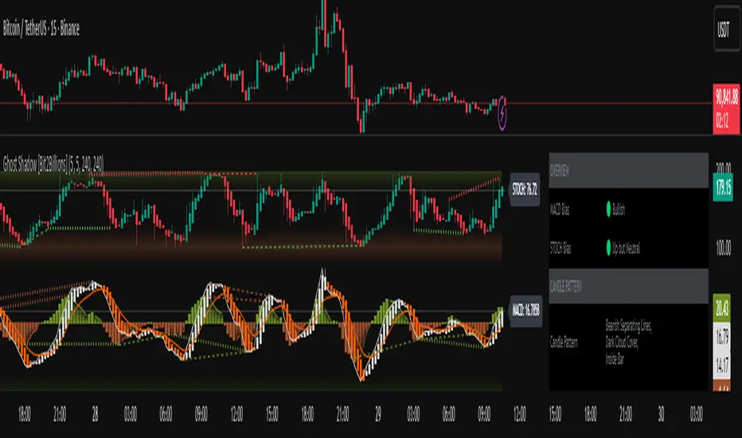742x438 pixels.
Task: Click the MACD: 16.7898 label
Action: point(525,311)
